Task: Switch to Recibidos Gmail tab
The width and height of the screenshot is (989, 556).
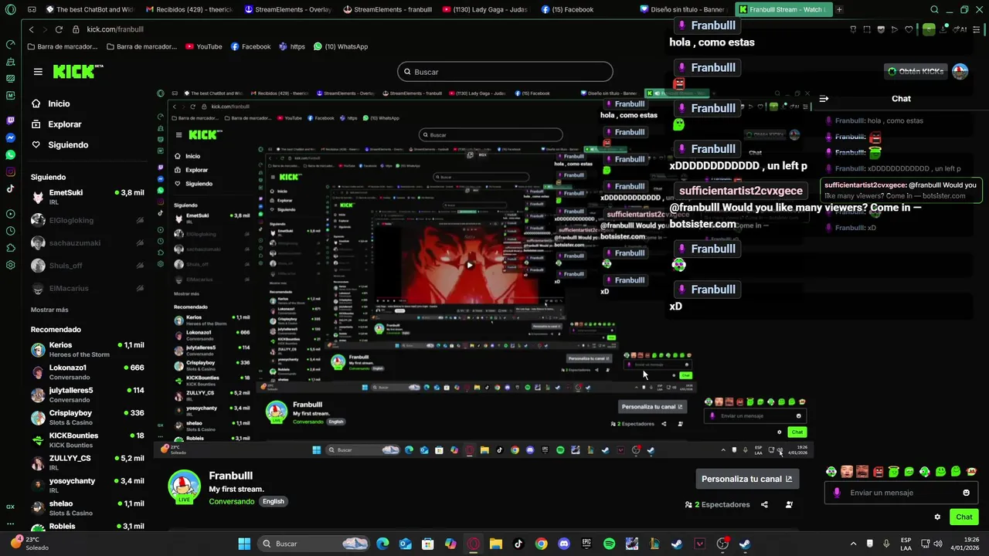Action: pyautogui.click(x=189, y=9)
